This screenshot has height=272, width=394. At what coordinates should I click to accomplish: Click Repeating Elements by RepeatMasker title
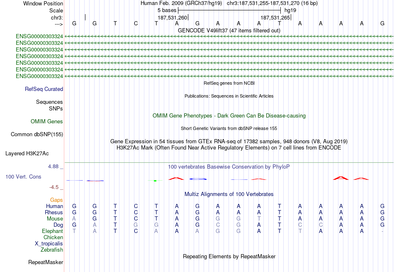229,256
